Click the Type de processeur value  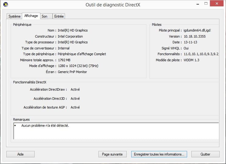[73, 42]
